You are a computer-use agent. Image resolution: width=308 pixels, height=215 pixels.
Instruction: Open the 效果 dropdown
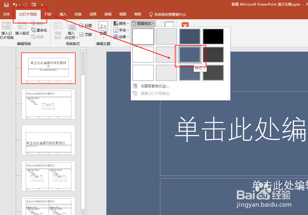(121, 37)
